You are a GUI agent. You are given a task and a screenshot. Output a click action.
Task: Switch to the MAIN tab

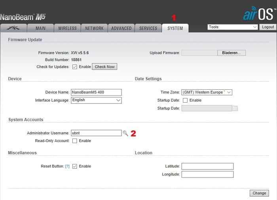[x=40, y=28]
